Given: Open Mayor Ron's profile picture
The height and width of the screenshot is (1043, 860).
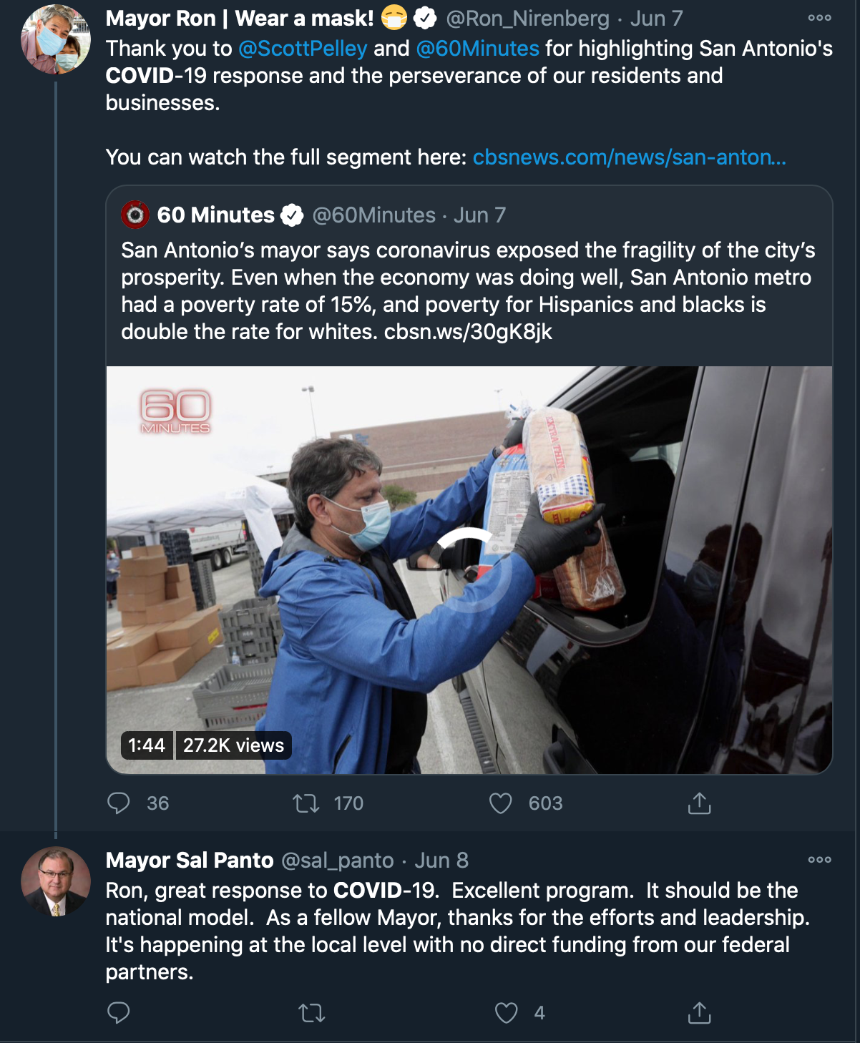Looking at the screenshot, I should click(x=56, y=39).
